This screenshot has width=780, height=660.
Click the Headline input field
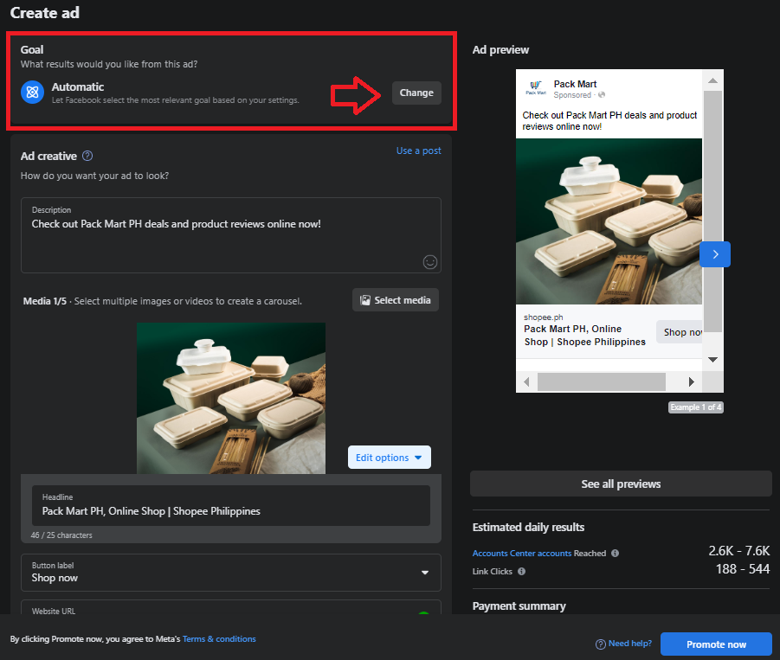(231, 505)
